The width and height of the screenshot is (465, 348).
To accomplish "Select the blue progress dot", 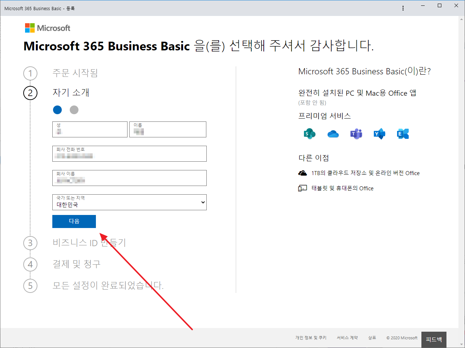I will [57, 110].
